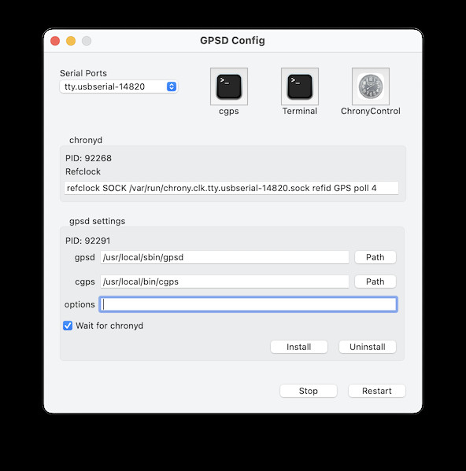Screen dimensions: 466x471
Task: Select chronyd PID: 92268 text
Action: pos(88,158)
